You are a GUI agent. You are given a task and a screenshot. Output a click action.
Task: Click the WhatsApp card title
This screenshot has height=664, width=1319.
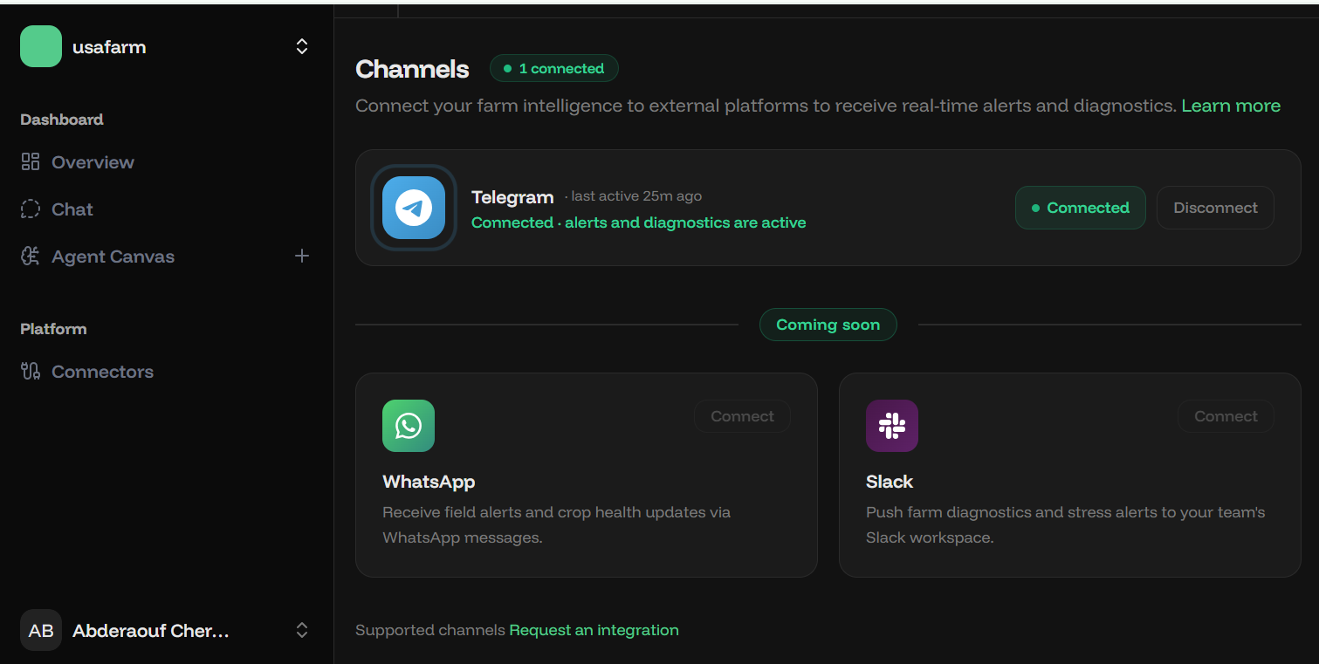click(429, 482)
